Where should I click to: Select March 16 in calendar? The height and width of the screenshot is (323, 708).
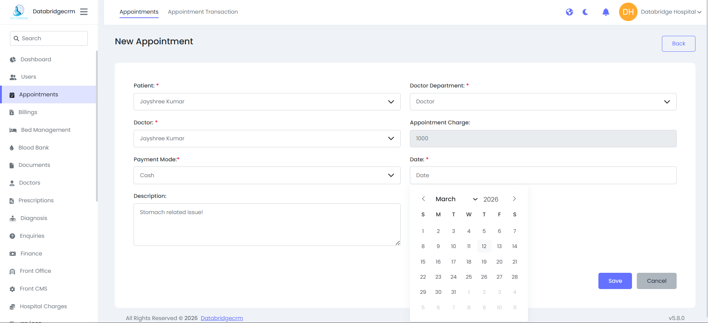pyautogui.click(x=438, y=262)
